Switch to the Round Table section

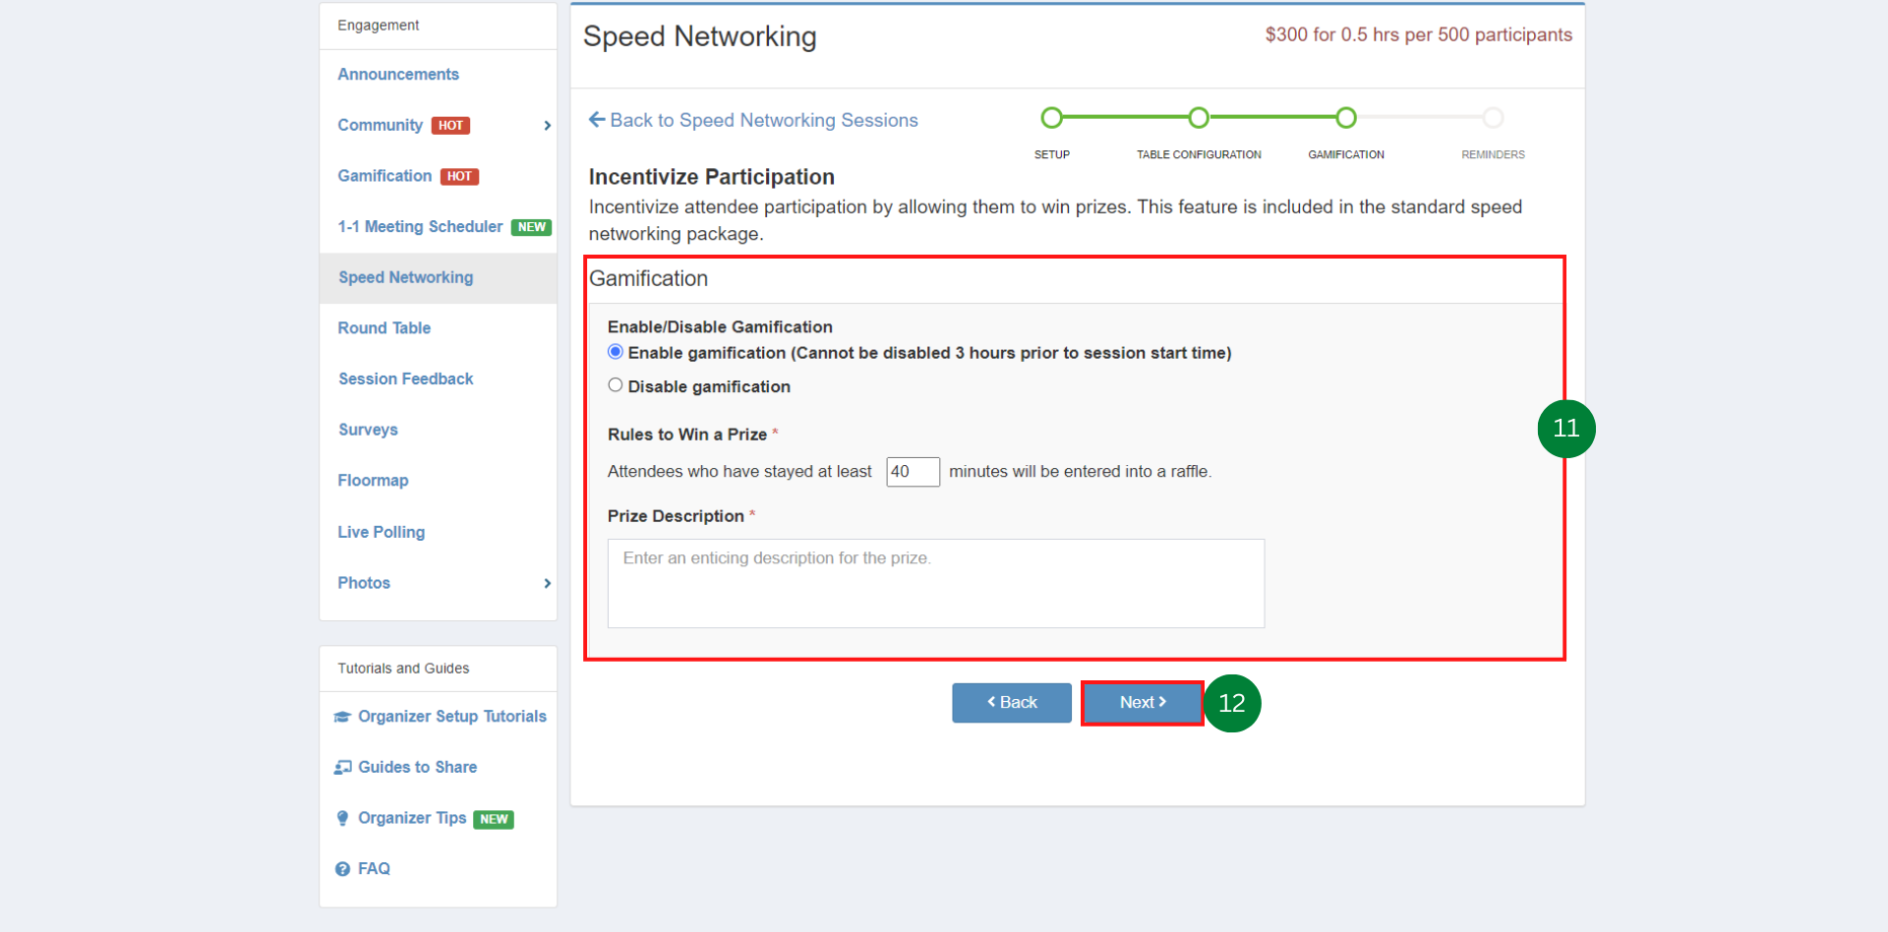tap(383, 327)
